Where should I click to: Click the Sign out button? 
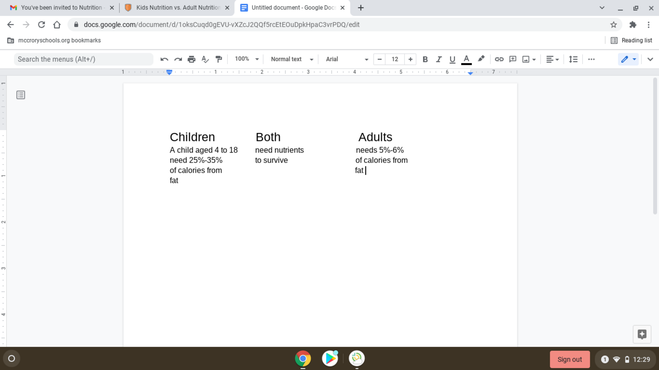pos(569,359)
